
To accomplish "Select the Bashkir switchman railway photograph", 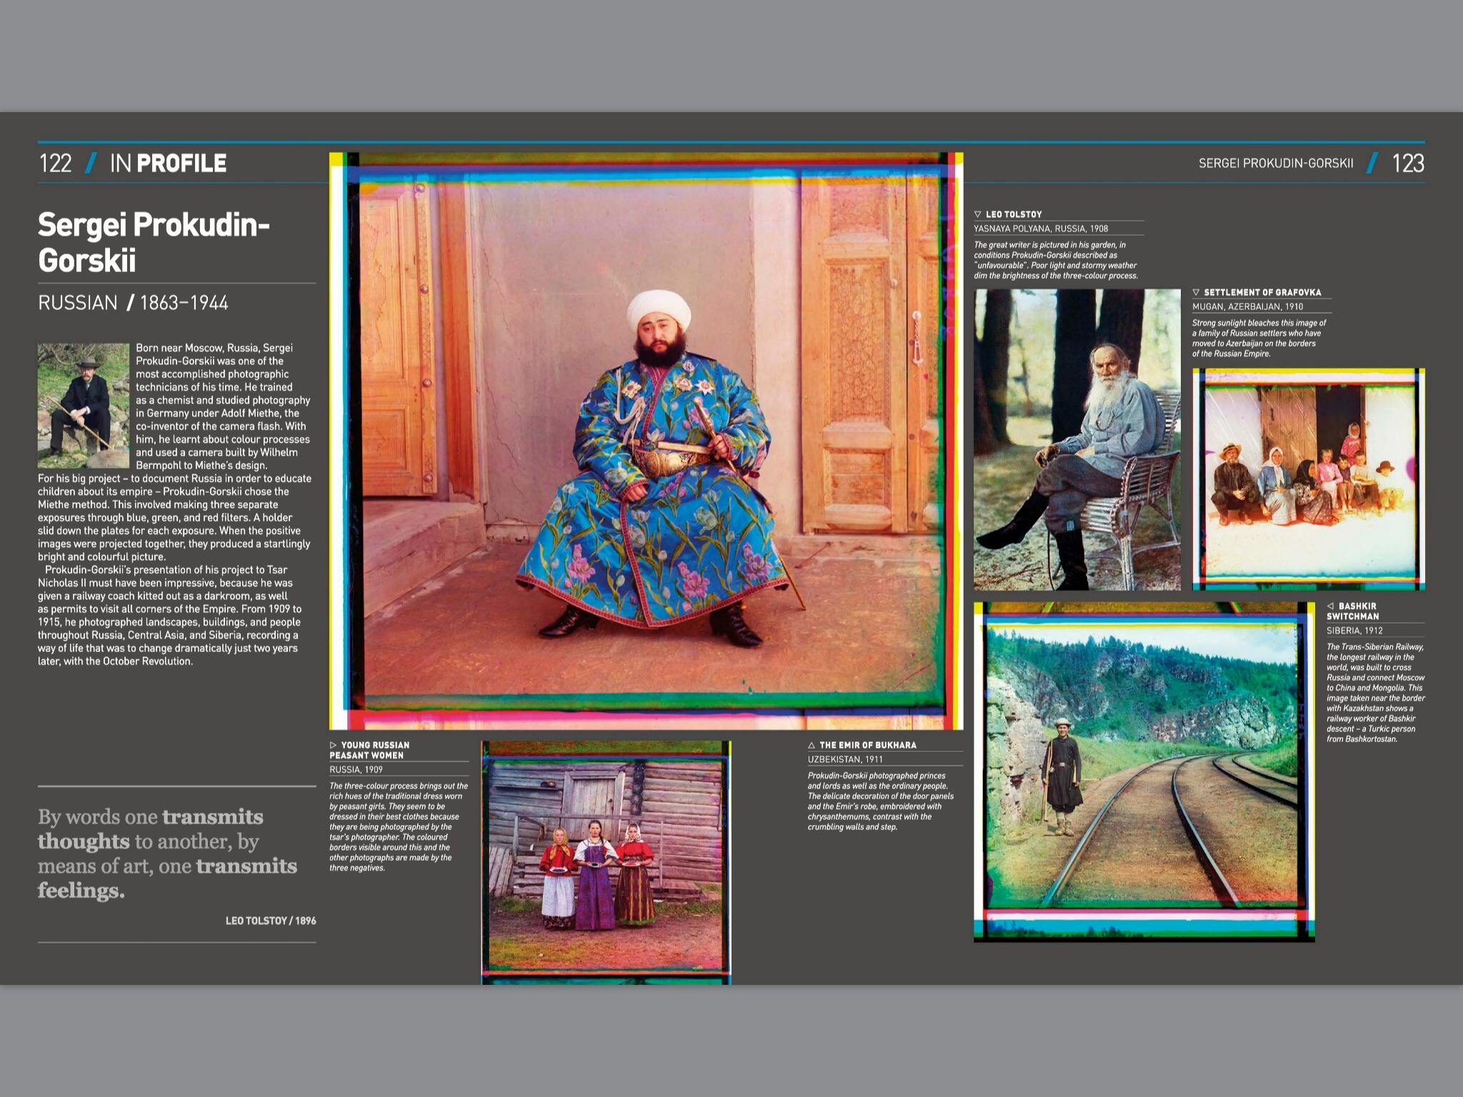I will (1143, 771).
